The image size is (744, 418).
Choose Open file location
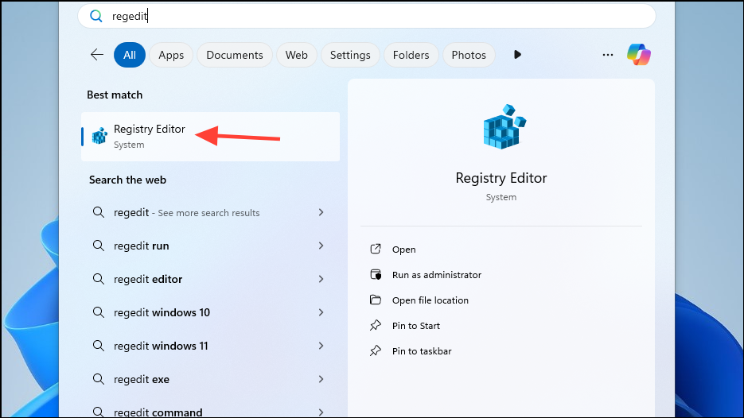[x=430, y=300]
